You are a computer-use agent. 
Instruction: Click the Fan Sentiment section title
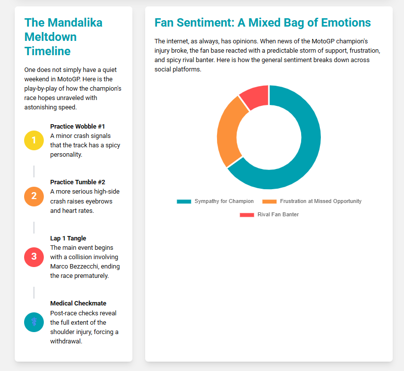pos(262,23)
